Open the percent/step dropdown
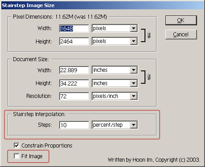The width and height of the screenshot is (205, 167). point(115,125)
